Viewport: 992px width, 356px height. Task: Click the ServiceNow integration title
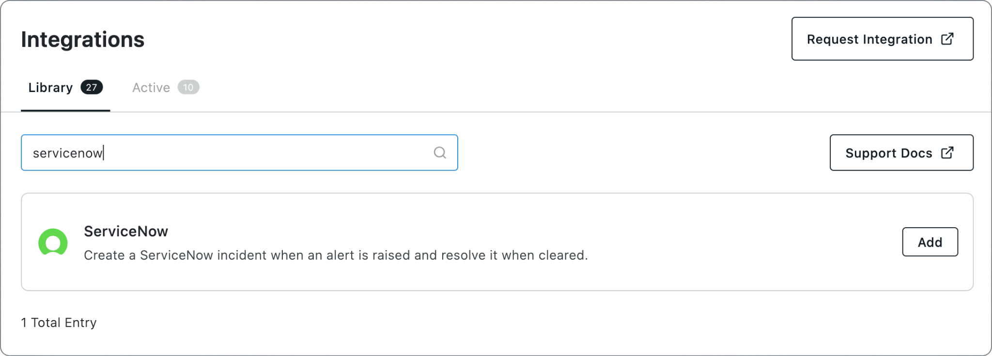pos(126,232)
